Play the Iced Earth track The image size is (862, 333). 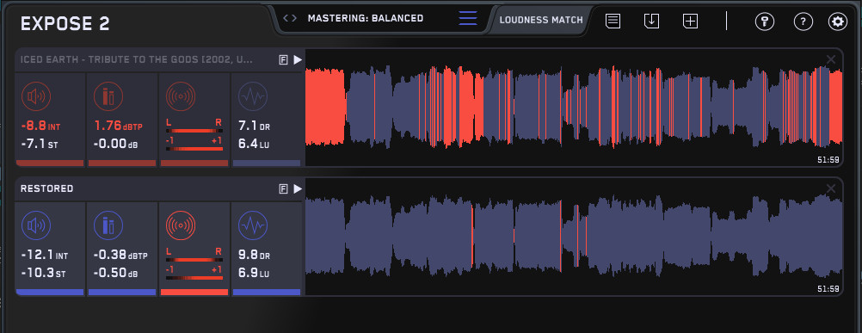[298, 60]
